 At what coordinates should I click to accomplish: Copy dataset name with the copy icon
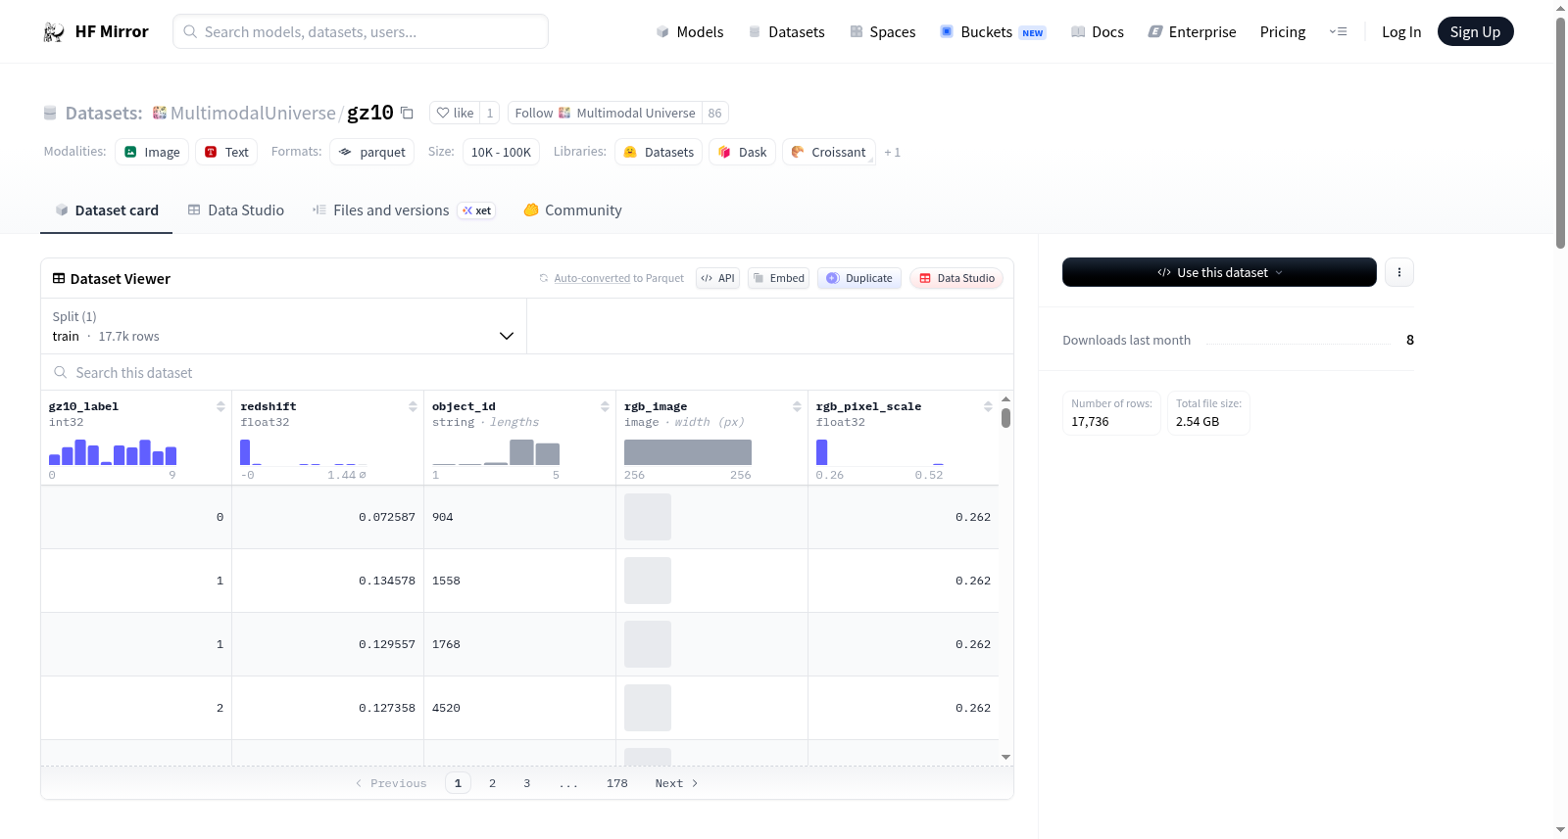click(x=407, y=113)
